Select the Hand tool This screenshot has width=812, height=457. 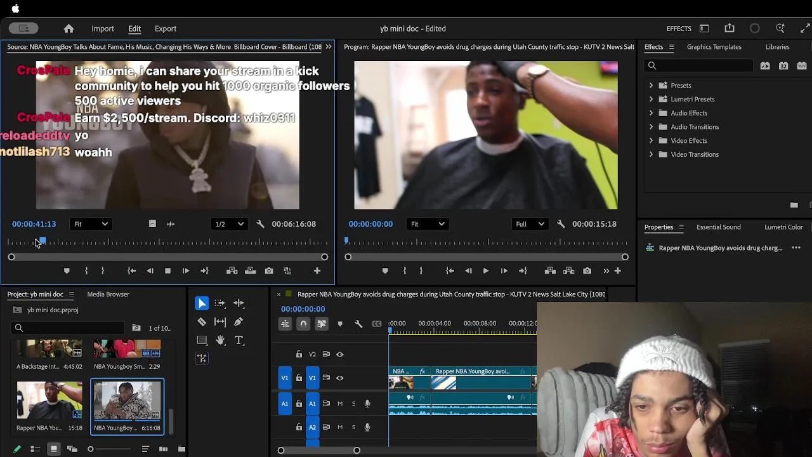[220, 340]
